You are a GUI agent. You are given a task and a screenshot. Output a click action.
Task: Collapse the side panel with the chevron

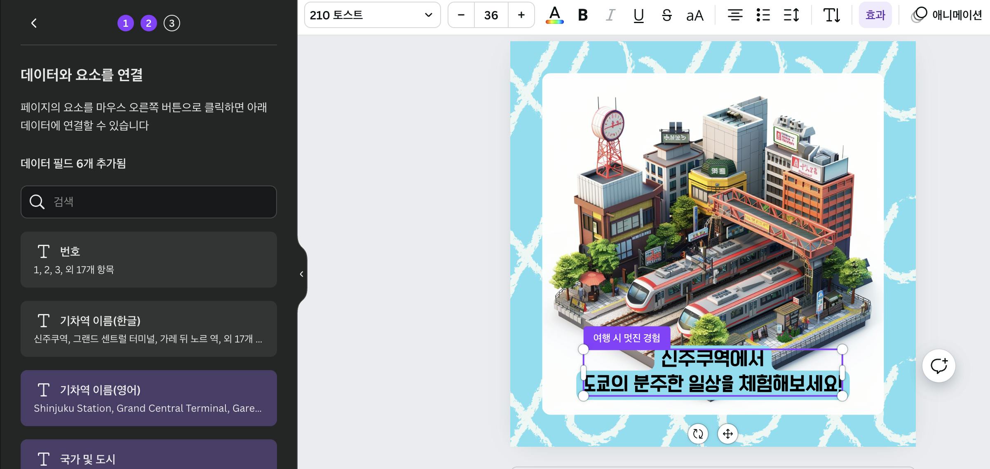(x=301, y=274)
